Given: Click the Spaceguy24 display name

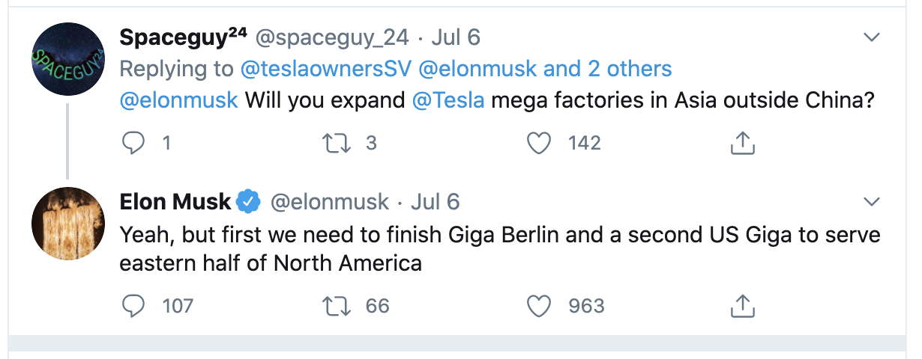Looking at the screenshot, I should 184,37.
